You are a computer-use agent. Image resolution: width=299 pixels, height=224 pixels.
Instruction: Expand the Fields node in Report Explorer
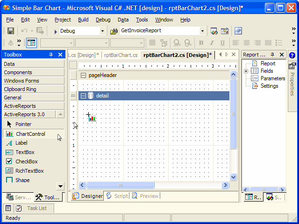pos(246,71)
